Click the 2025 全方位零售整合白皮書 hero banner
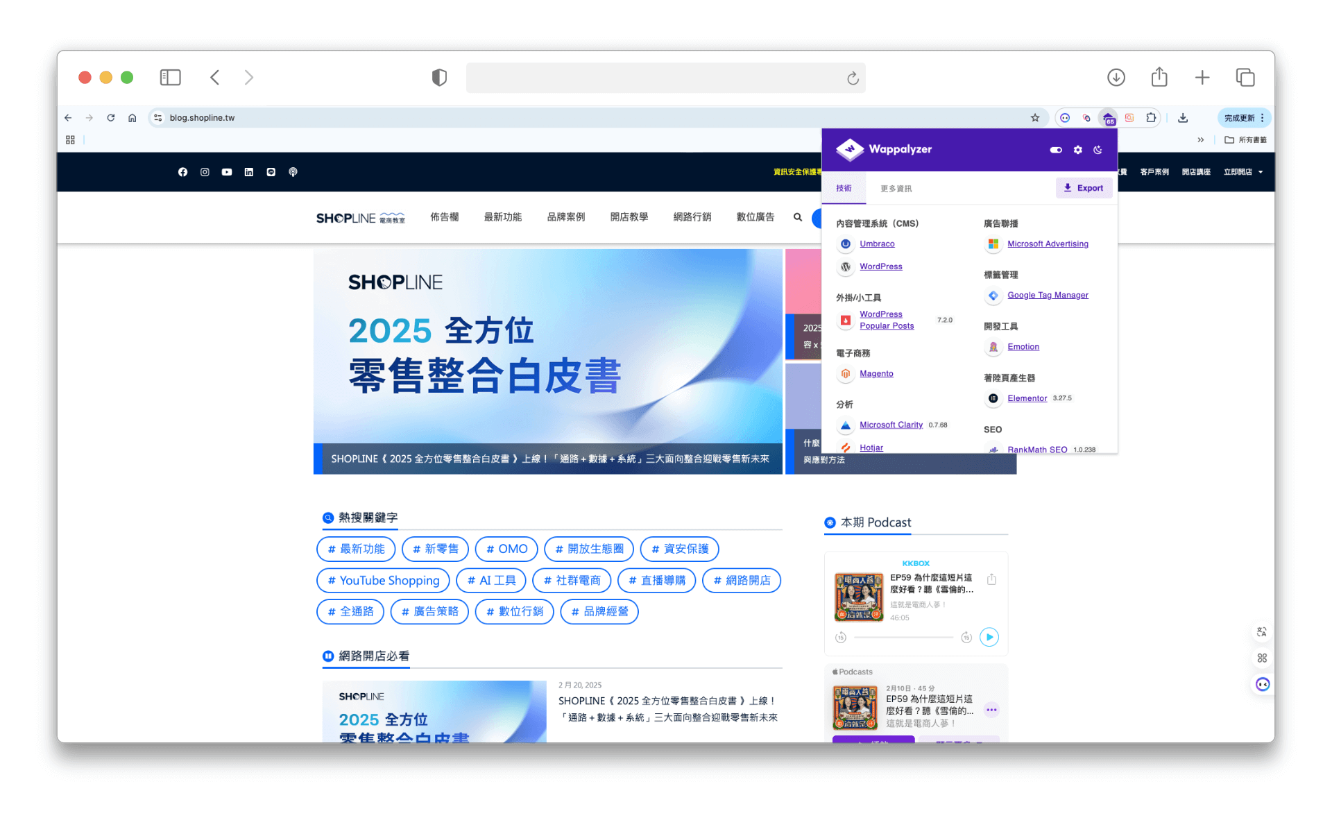 pos(548,361)
